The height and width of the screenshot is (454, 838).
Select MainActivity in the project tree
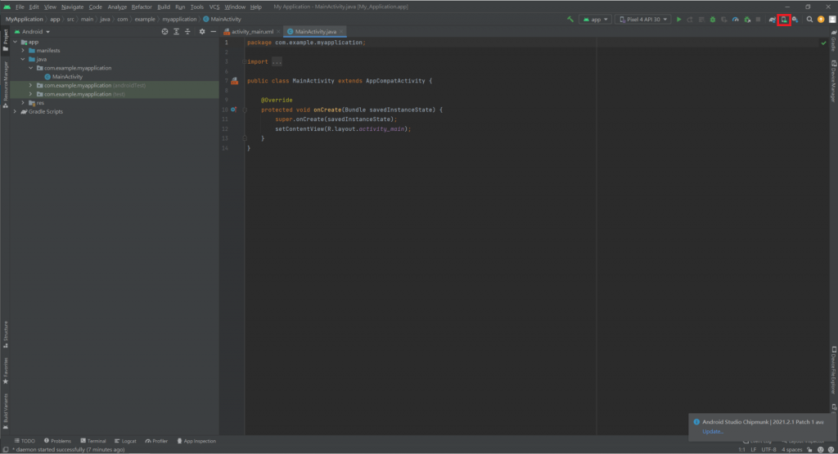(67, 77)
